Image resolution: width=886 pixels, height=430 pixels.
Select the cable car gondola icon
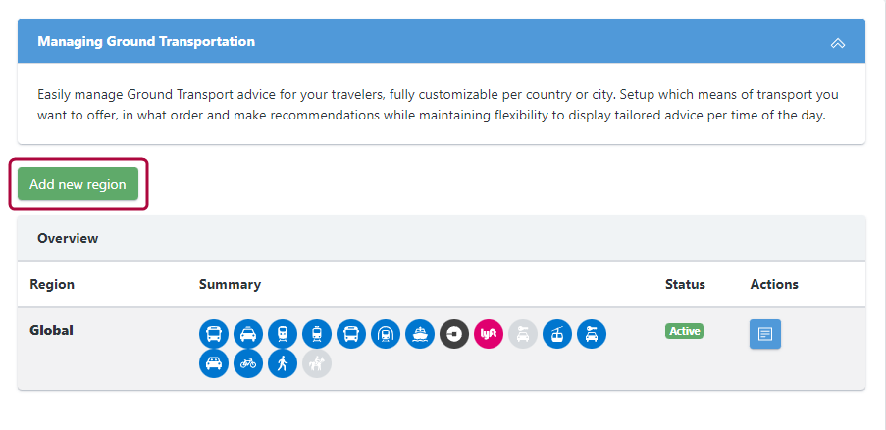point(557,334)
